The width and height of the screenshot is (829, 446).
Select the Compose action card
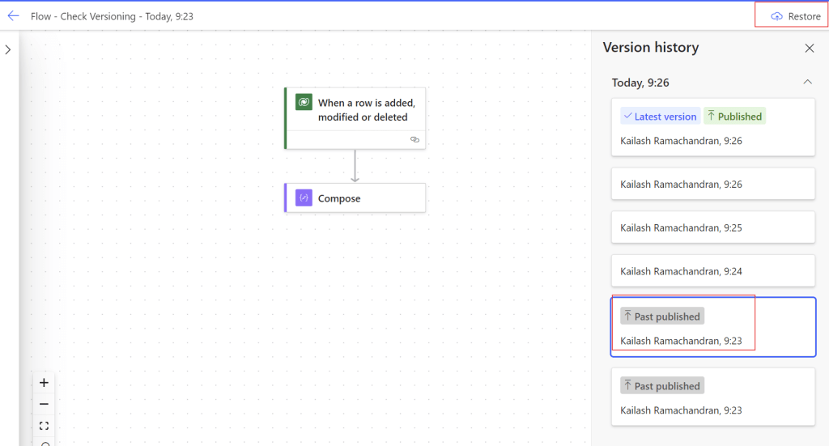coord(355,198)
